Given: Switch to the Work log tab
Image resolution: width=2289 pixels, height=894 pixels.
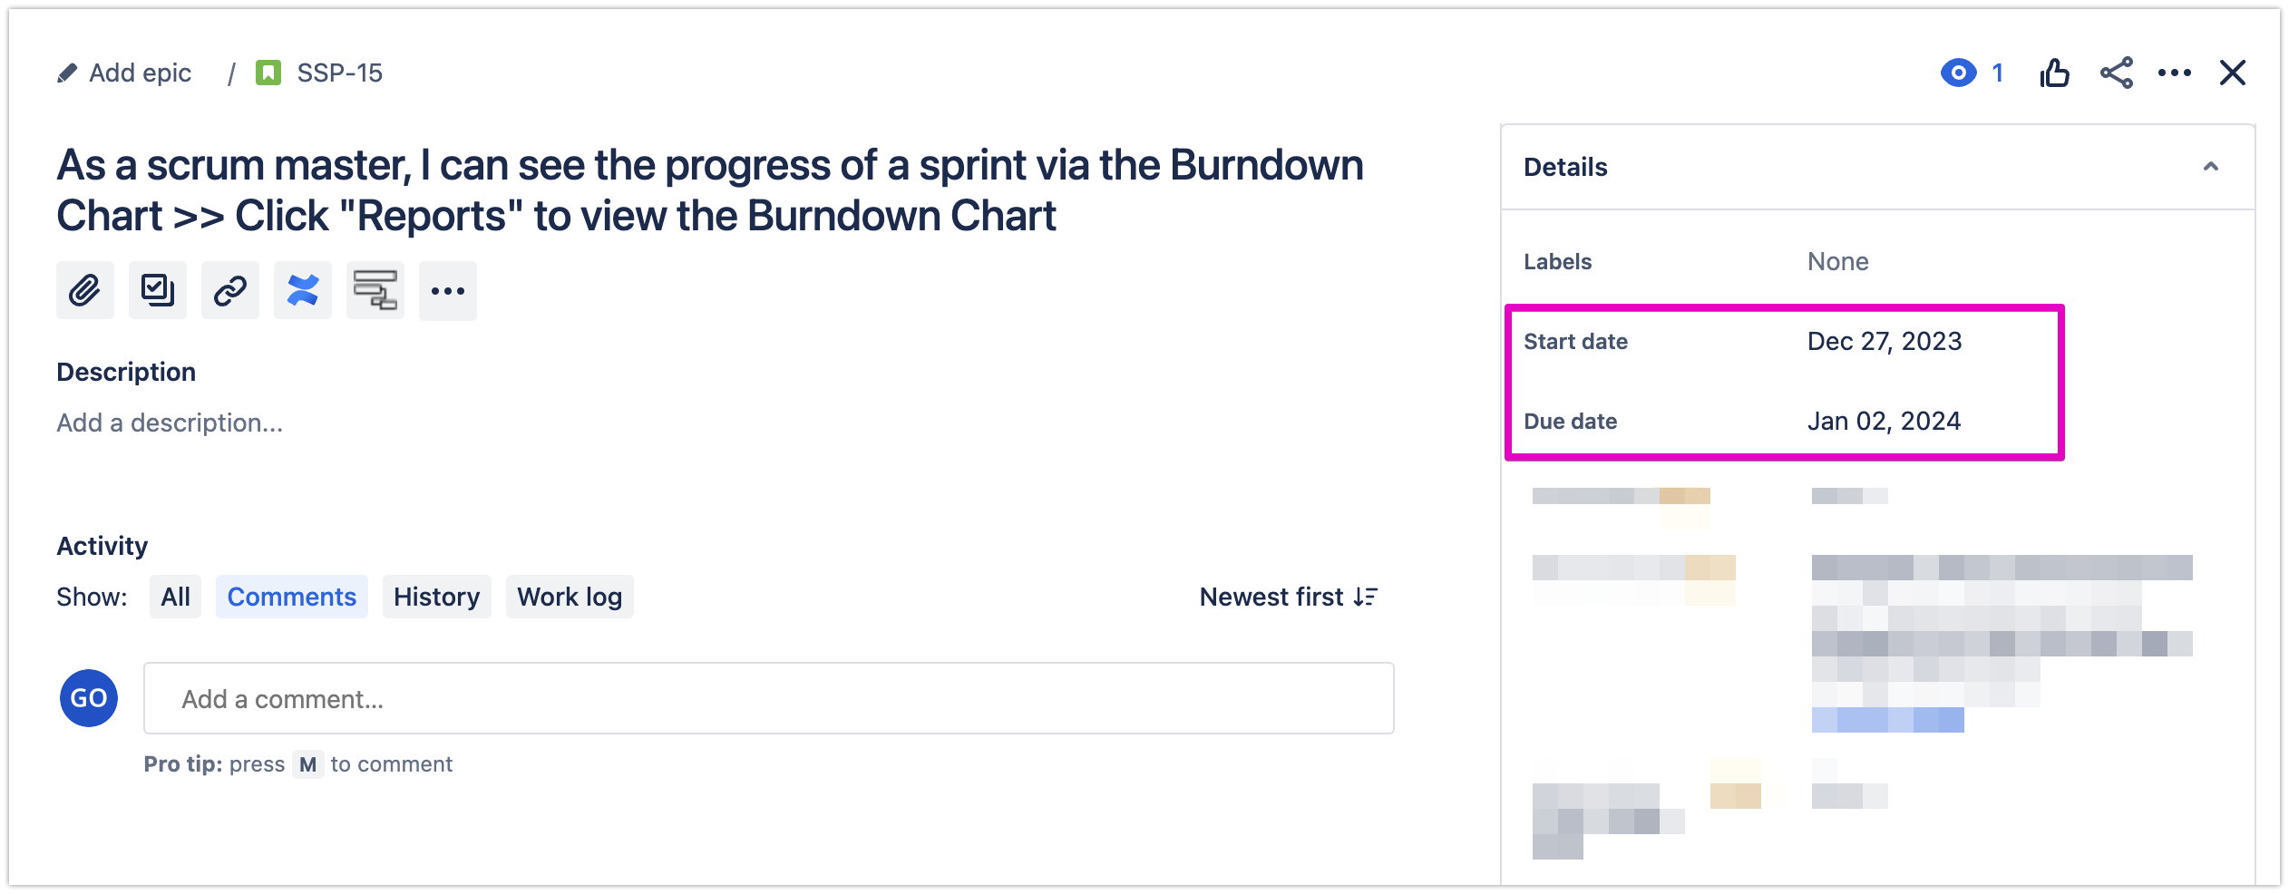Looking at the screenshot, I should [x=569, y=597].
